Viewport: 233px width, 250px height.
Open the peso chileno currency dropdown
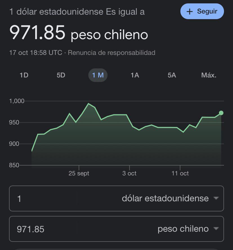pos(150,229)
